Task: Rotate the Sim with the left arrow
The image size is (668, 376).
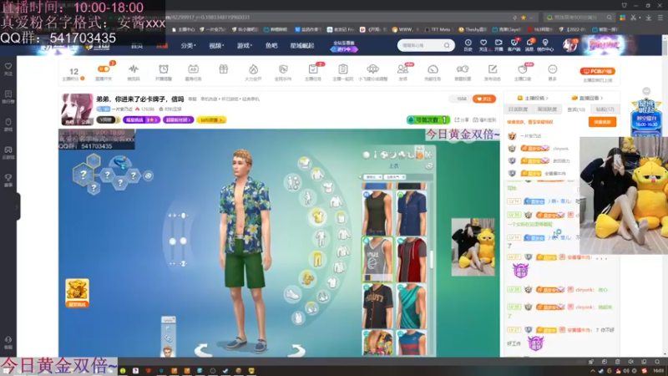Action: point(204,350)
